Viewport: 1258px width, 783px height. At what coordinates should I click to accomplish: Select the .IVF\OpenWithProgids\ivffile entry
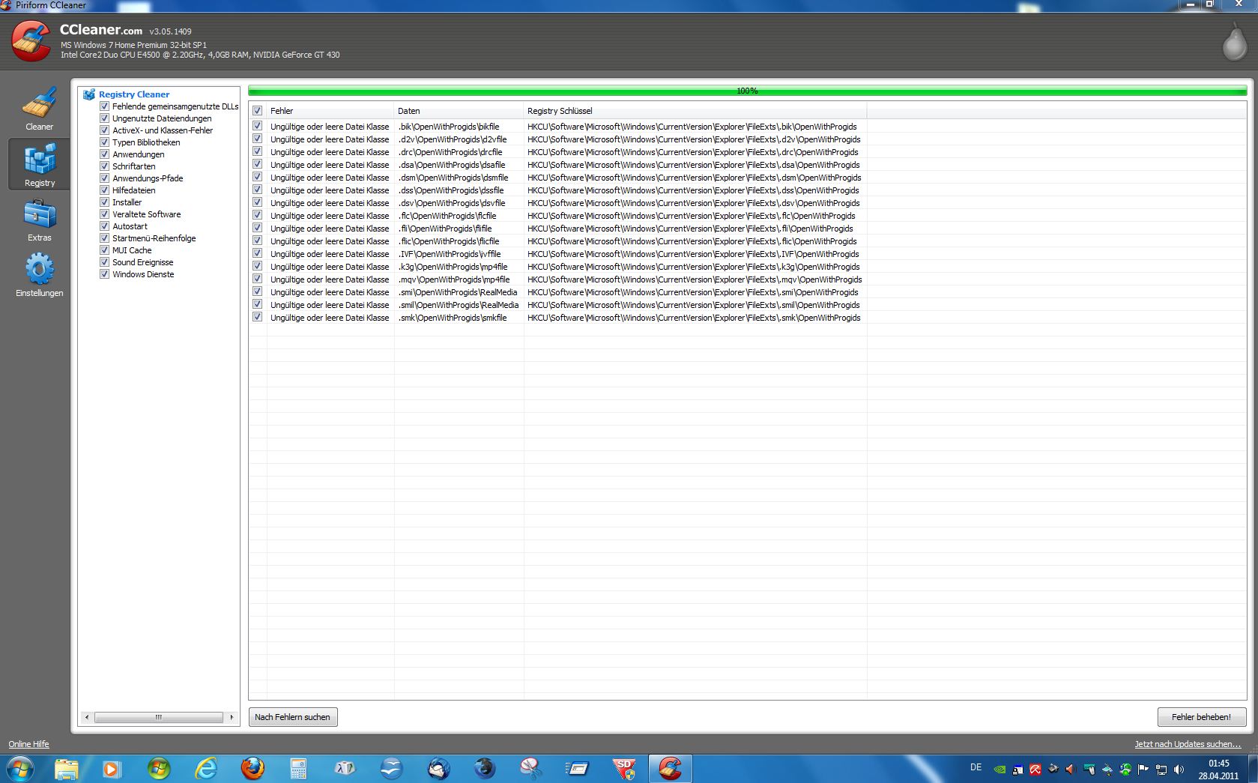[x=449, y=254]
